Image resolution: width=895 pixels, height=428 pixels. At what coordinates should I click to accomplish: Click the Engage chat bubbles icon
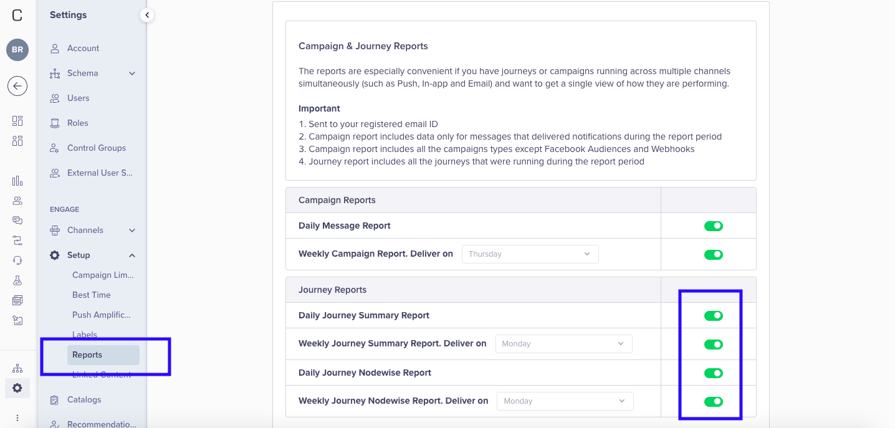pyautogui.click(x=17, y=220)
